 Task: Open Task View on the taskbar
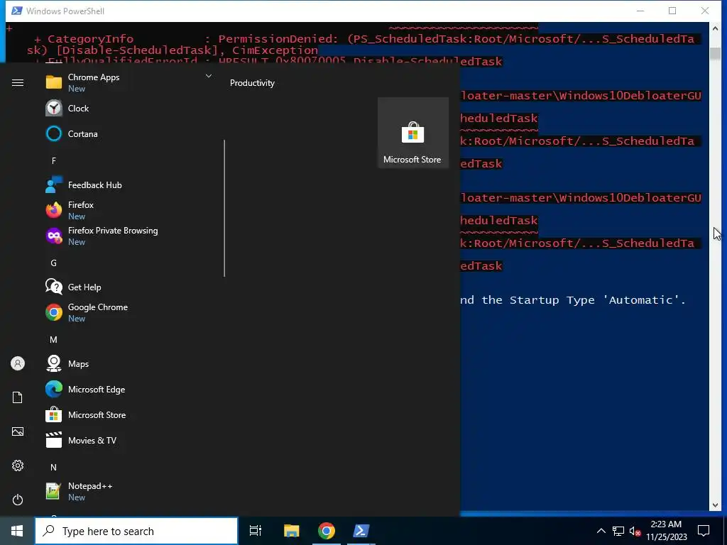(256, 531)
